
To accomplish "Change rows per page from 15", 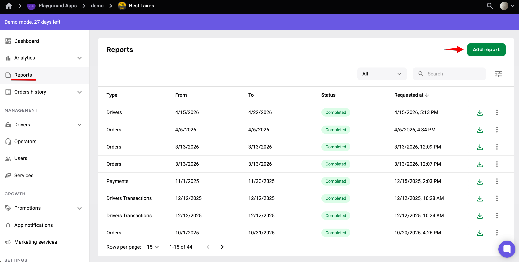I will (153, 247).
